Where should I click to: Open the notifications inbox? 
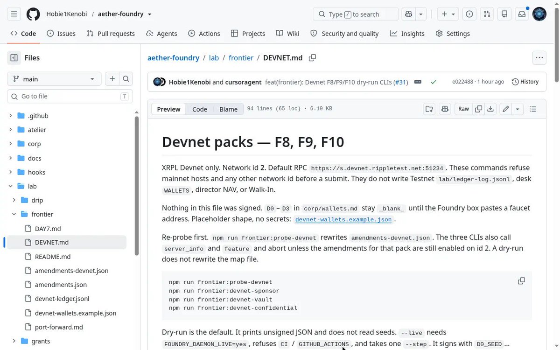pyautogui.click(x=522, y=14)
